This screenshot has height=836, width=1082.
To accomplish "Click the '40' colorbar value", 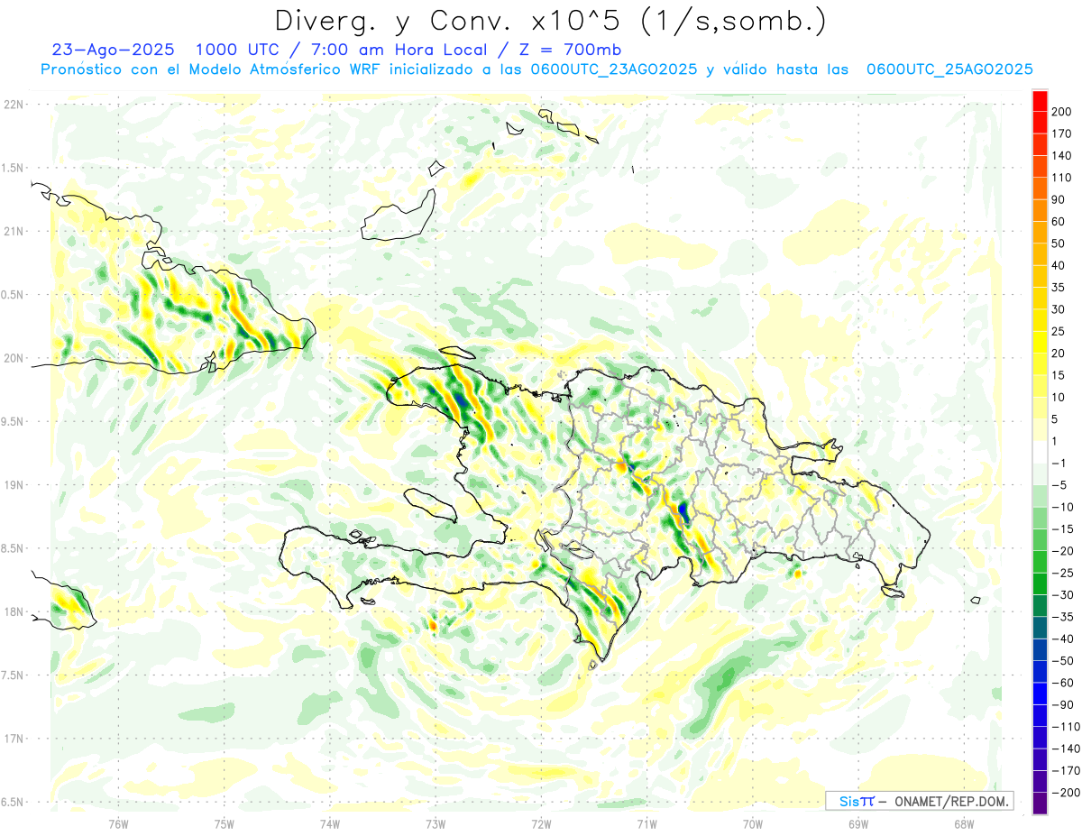I will (x=1059, y=265).
